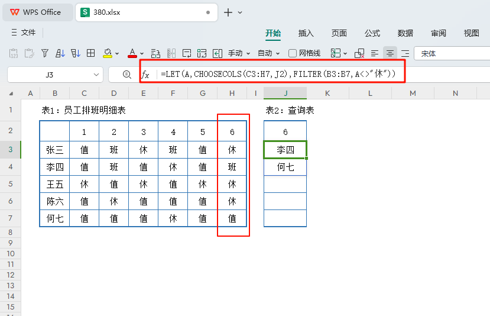Open the 文件 menu
Image resolution: width=490 pixels, height=316 pixels.
pyautogui.click(x=24, y=33)
